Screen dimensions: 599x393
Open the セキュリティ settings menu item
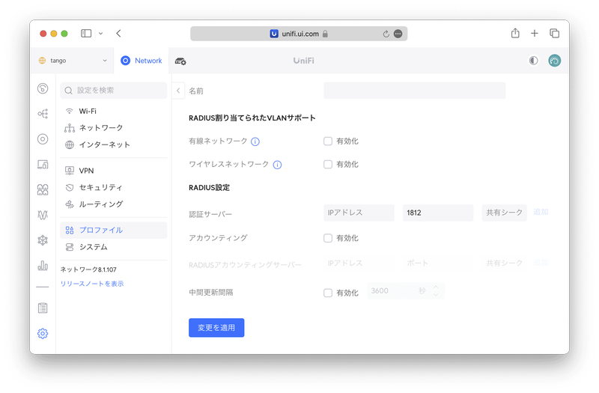pos(100,187)
